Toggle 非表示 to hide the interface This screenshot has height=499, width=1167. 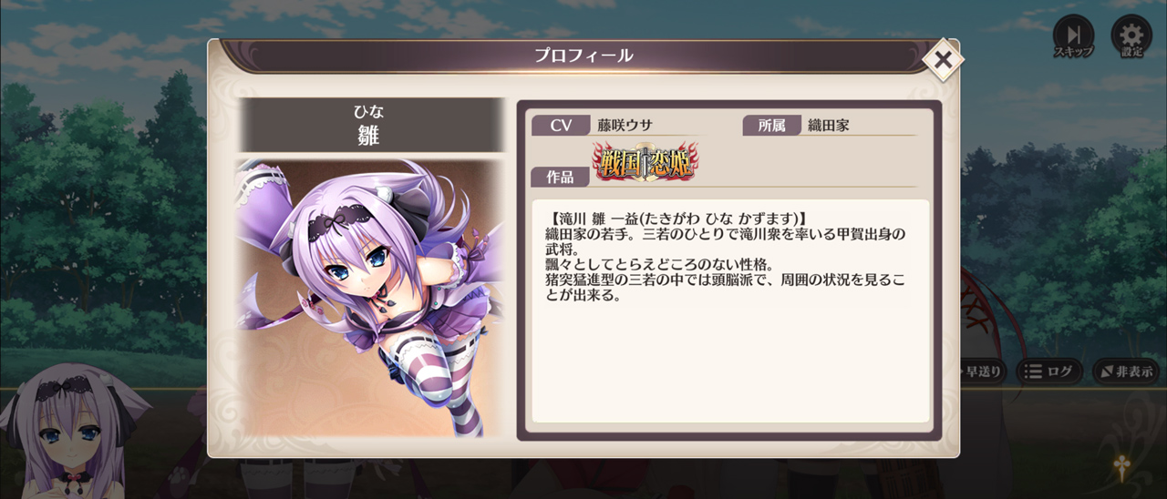(1126, 372)
